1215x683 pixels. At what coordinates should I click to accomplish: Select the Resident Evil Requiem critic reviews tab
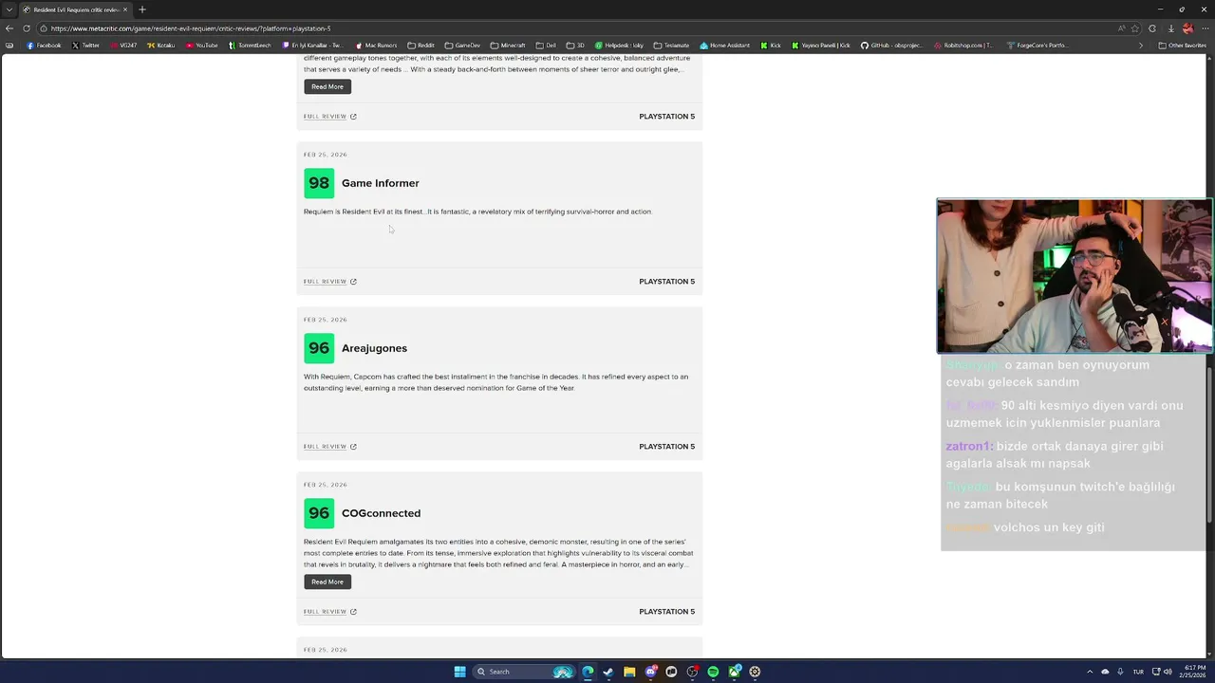(x=76, y=9)
